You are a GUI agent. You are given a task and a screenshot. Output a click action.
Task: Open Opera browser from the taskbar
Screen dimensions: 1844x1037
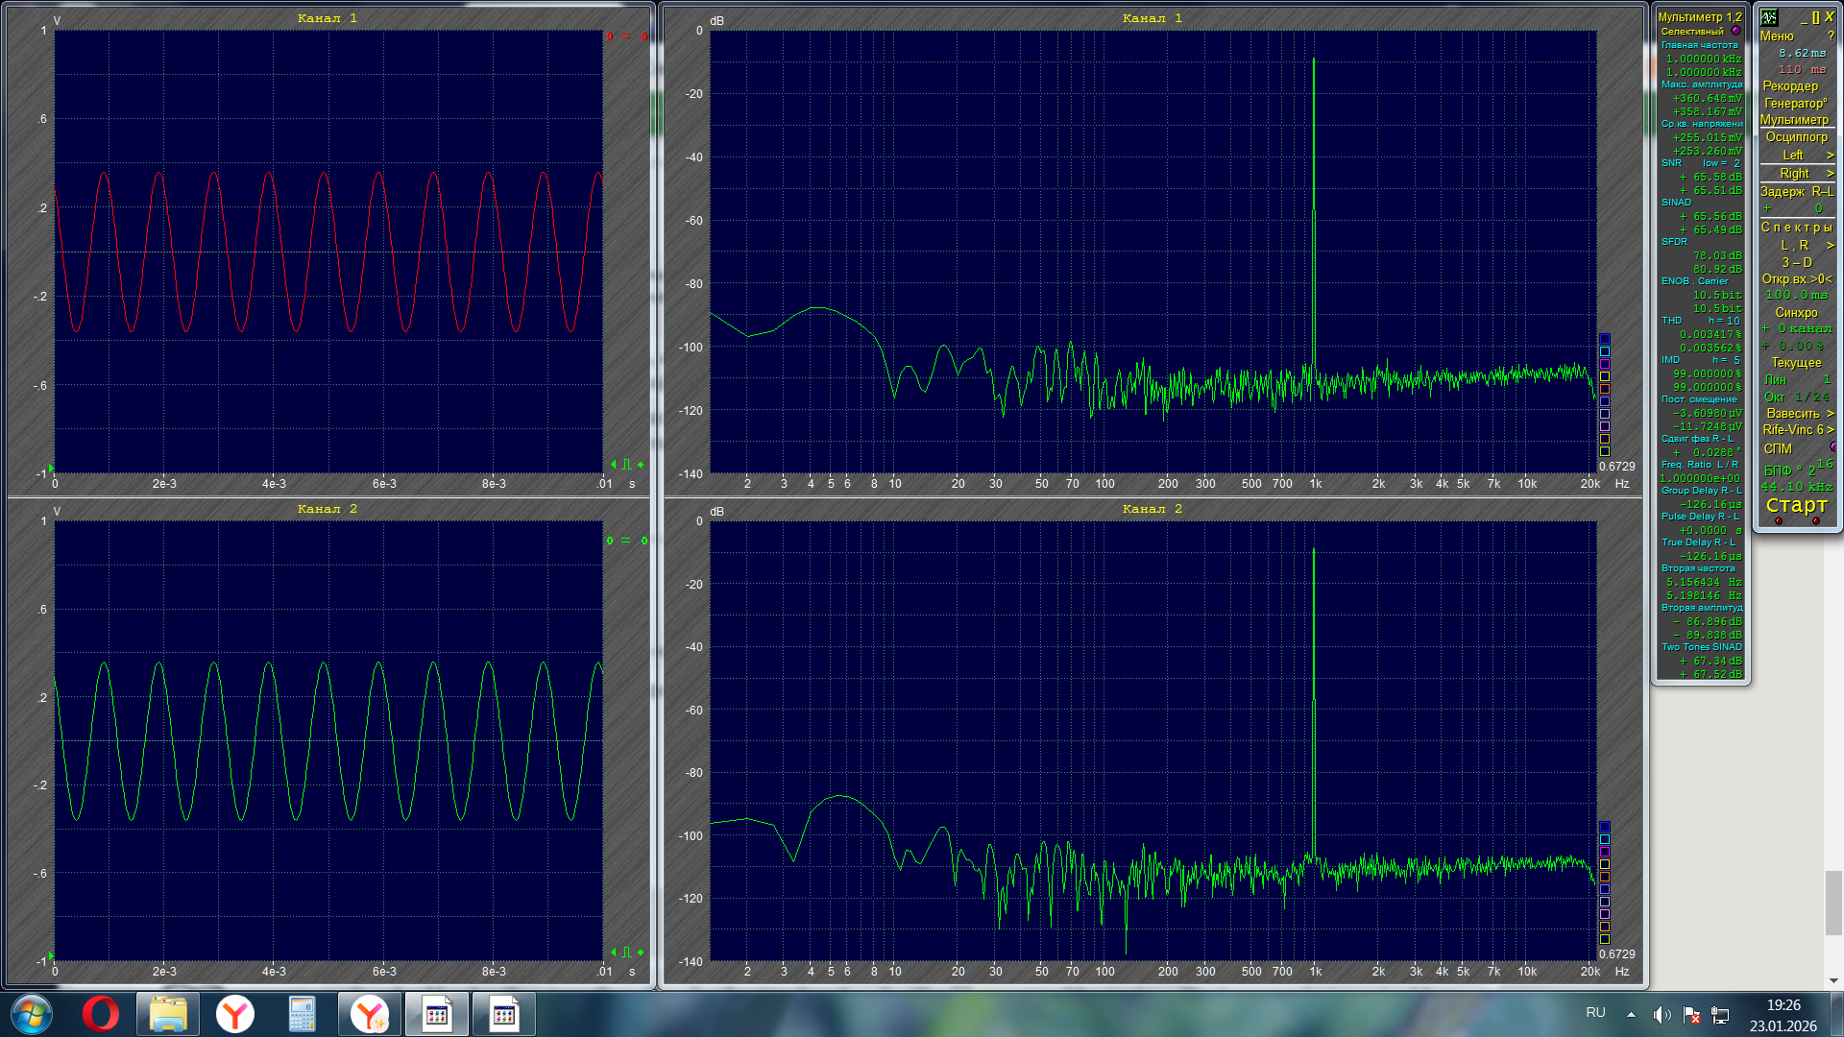click(100, 1014)
